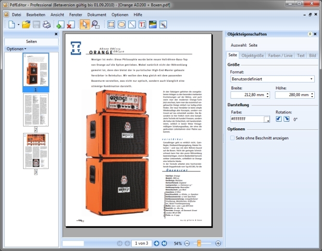The width and height of the screenshot is (322, 251).
Task: Open the Dokument menu
Action: [x=97, y=14]
